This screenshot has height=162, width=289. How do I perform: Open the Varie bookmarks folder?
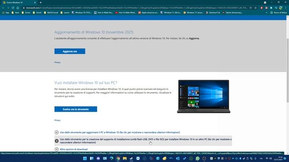pyautogui.click(x=15, y=13)
